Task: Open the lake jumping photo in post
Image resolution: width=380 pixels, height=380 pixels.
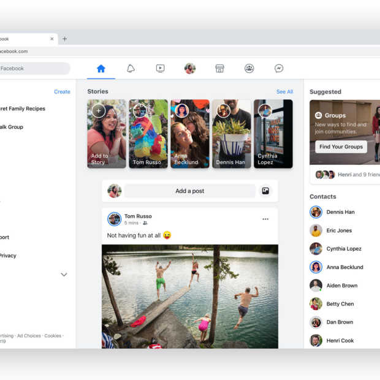Action: point(190,297)
